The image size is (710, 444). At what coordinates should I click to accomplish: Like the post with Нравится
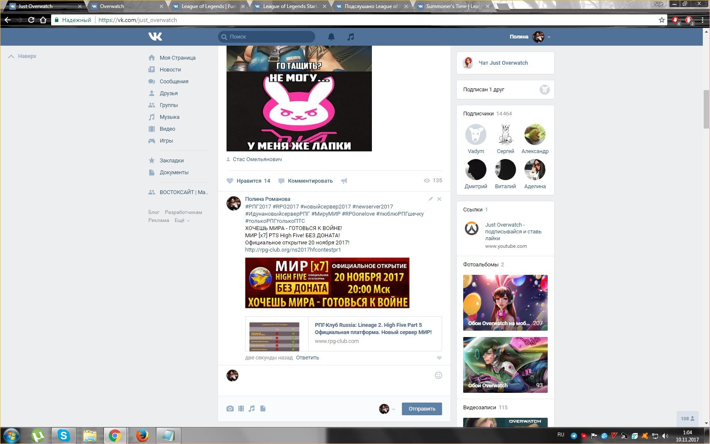coord(248,181)
